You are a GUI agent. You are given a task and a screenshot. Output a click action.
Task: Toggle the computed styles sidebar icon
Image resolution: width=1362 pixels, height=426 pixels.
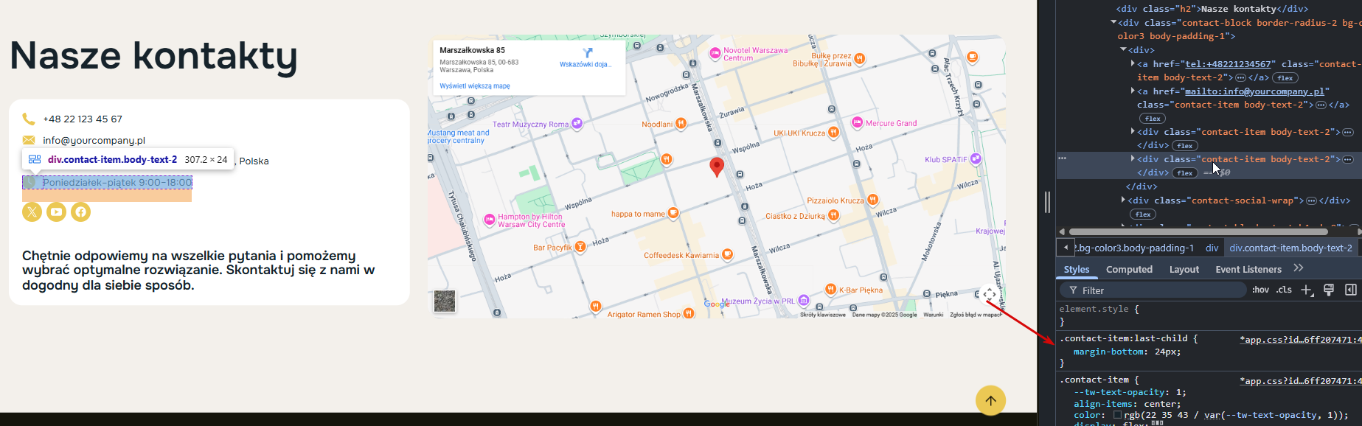coord(1351,290)
